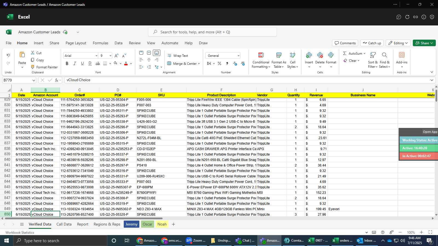438x246 pixels.
Task: Apply the Percent Style format
Action: [x=220, y=63]
